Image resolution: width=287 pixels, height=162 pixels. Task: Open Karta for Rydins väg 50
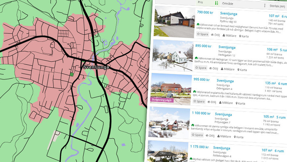(244, 36)
